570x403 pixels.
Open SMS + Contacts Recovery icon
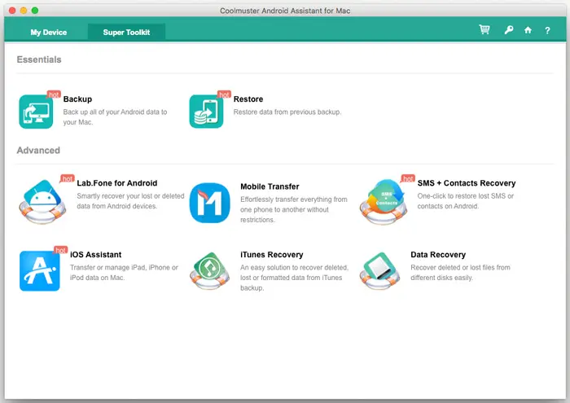384,202
